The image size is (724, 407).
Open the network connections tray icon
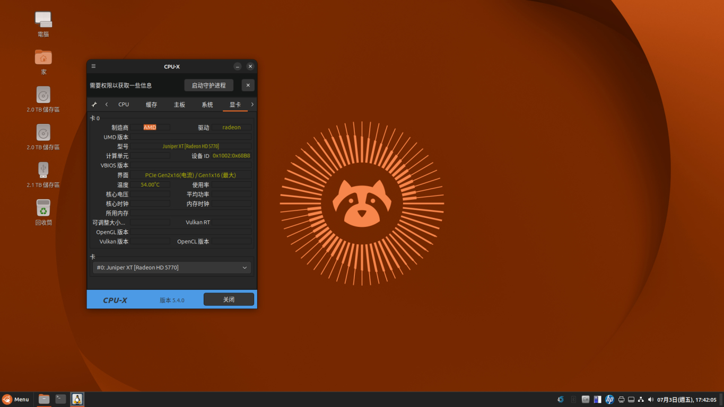641,399
